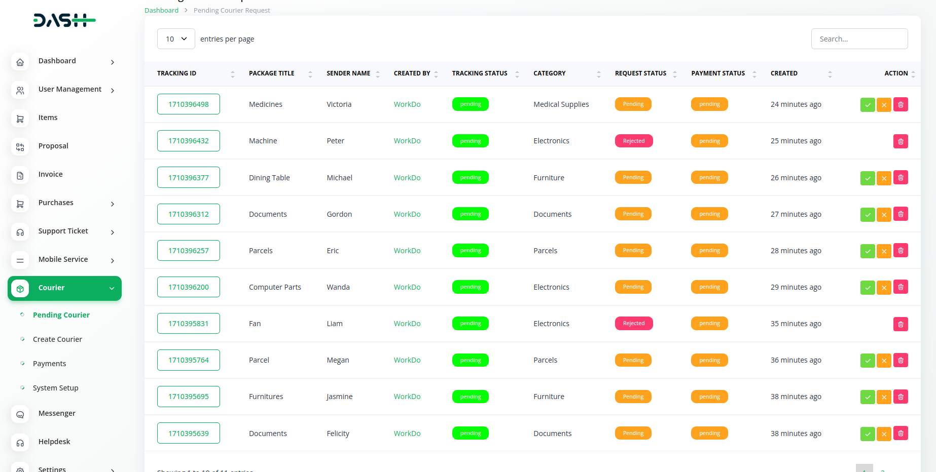Open the Payments submenu item
Viewport: 936px width, 472px height.
49,364
